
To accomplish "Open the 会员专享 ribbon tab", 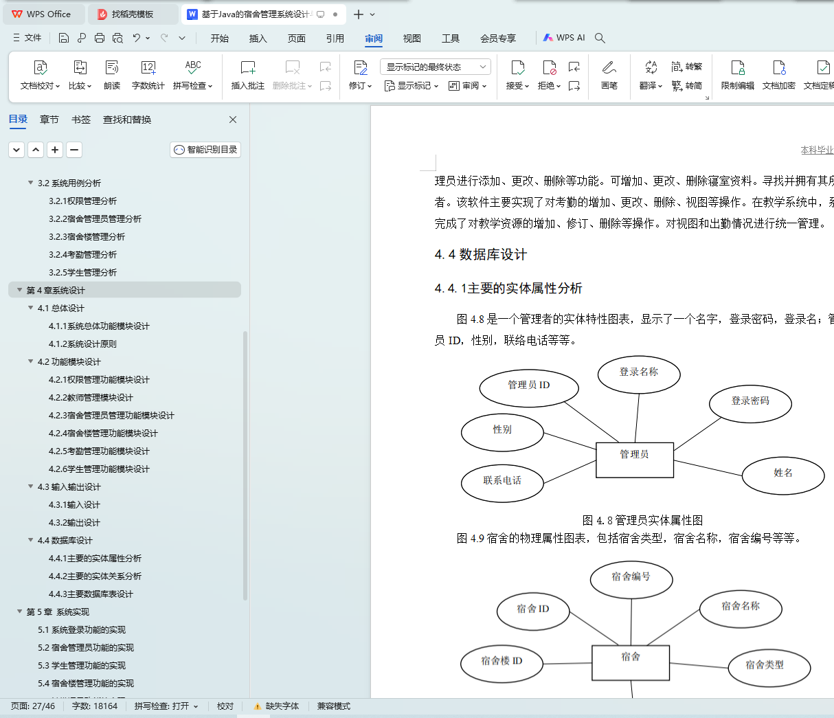I will (x=498, y=38).
